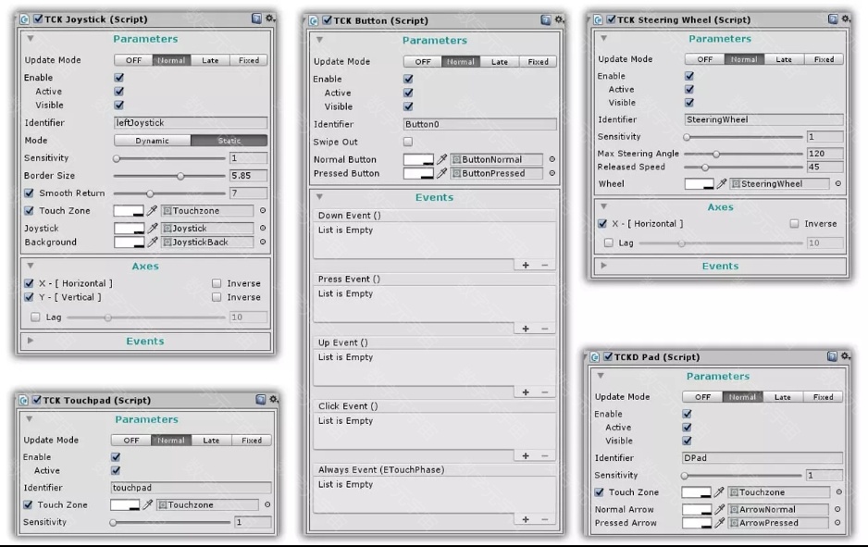Collapse Parameters section in TCKD Pad
The width and height of the screenshot is (868, 547).
[601, 376]
